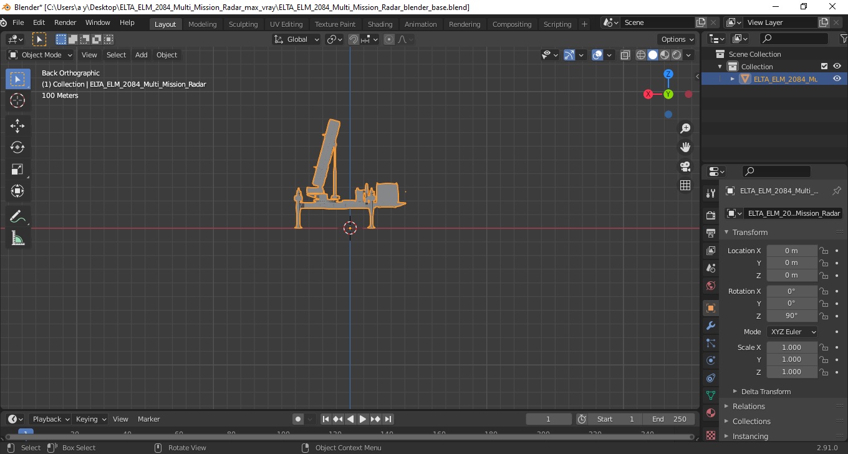Jump to the end frame in the timeline
This screenshot has width=848, height=454.
[x=388, y=419]
